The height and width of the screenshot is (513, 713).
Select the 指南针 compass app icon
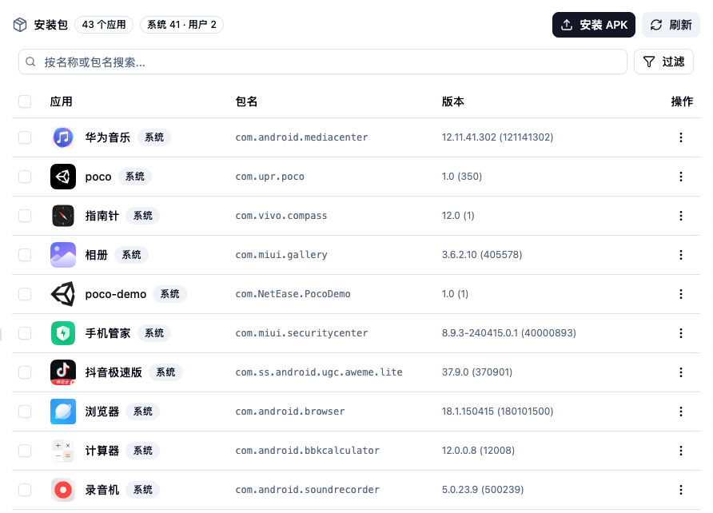[x=62, y=215]
